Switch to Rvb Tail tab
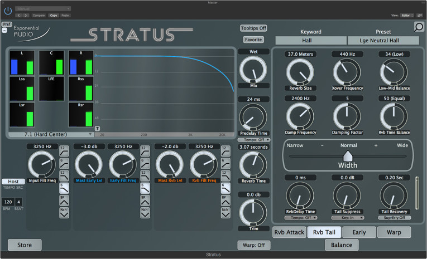This screenshot has width=427, height=259. pyautogui.click(x=324, y=232)
